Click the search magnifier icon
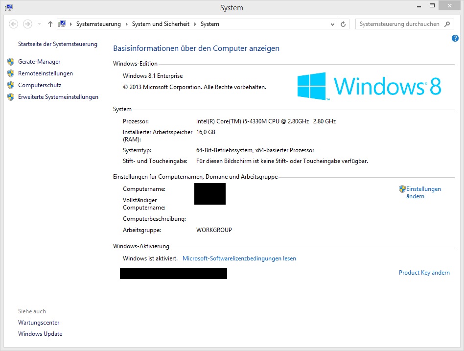This screenshot has height=351, width=464. coord(447,24)
